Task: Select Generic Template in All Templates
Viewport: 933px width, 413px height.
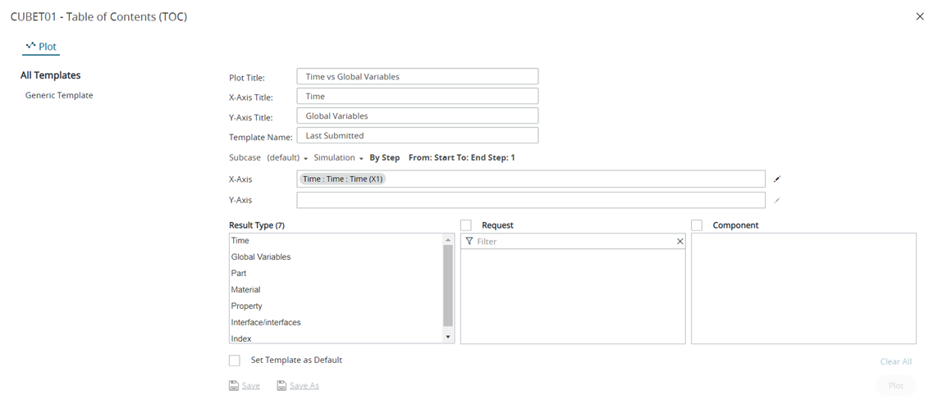Action: 59,95
